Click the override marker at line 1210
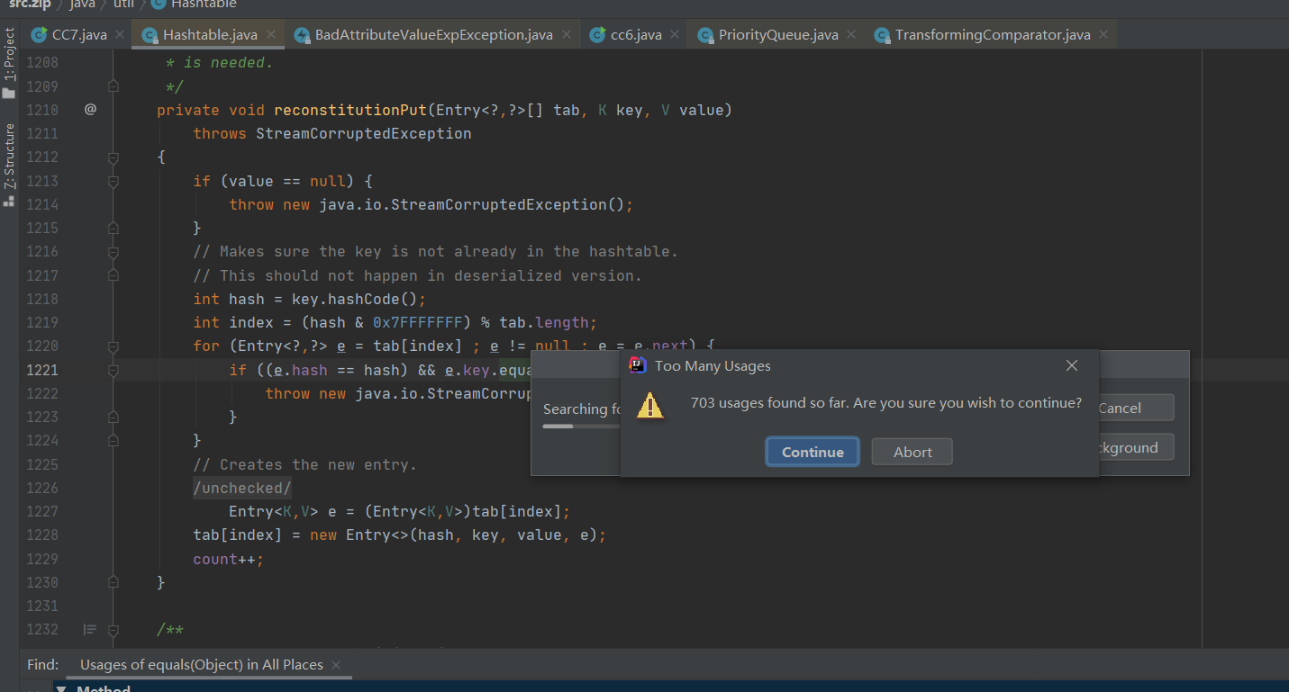Screen dimensions: 1289x692 click(x=90, y=110)
